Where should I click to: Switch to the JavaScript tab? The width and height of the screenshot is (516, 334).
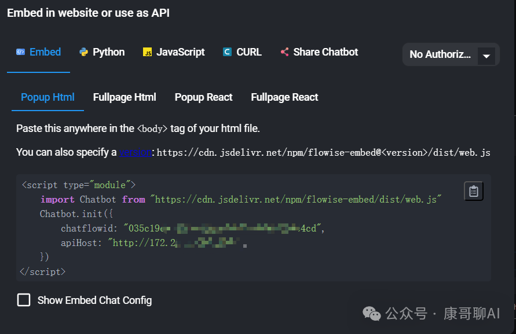point(174,52)
